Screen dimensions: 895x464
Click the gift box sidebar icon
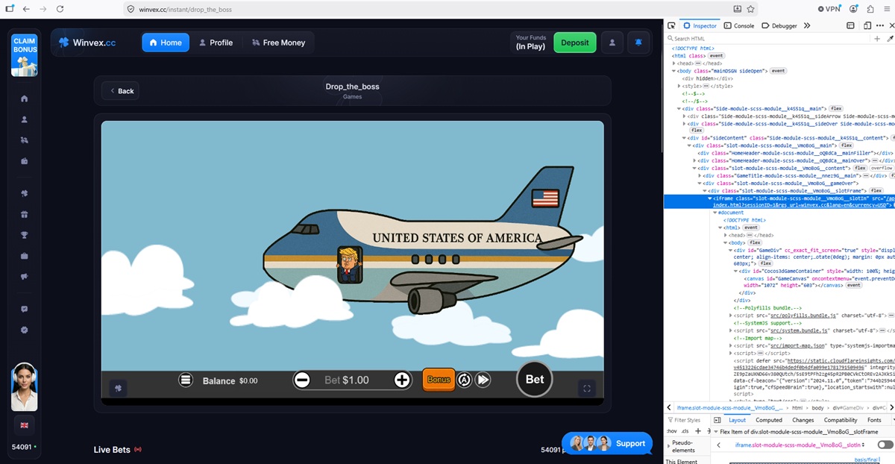click(x=25, y=215)
